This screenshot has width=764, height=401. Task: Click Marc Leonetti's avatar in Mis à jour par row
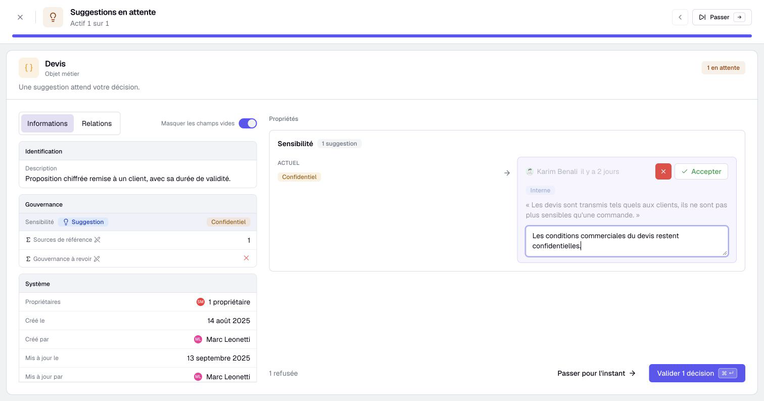tap(198, 377)
